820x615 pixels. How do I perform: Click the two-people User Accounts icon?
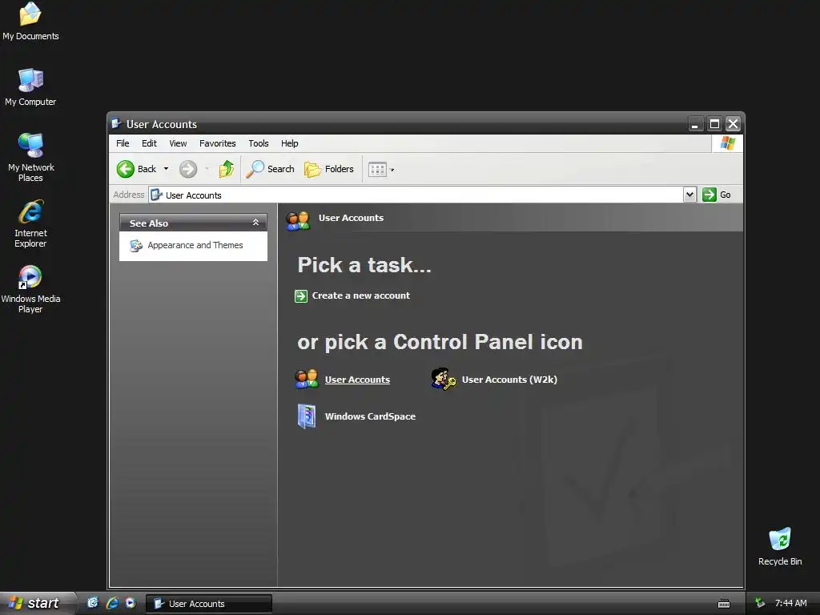pos(307,379)
